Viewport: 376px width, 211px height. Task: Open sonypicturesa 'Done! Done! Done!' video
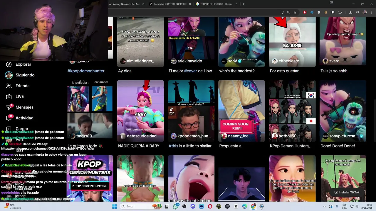tap(343, 111)
